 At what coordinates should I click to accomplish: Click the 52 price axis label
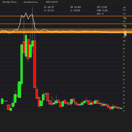(124, 80)
